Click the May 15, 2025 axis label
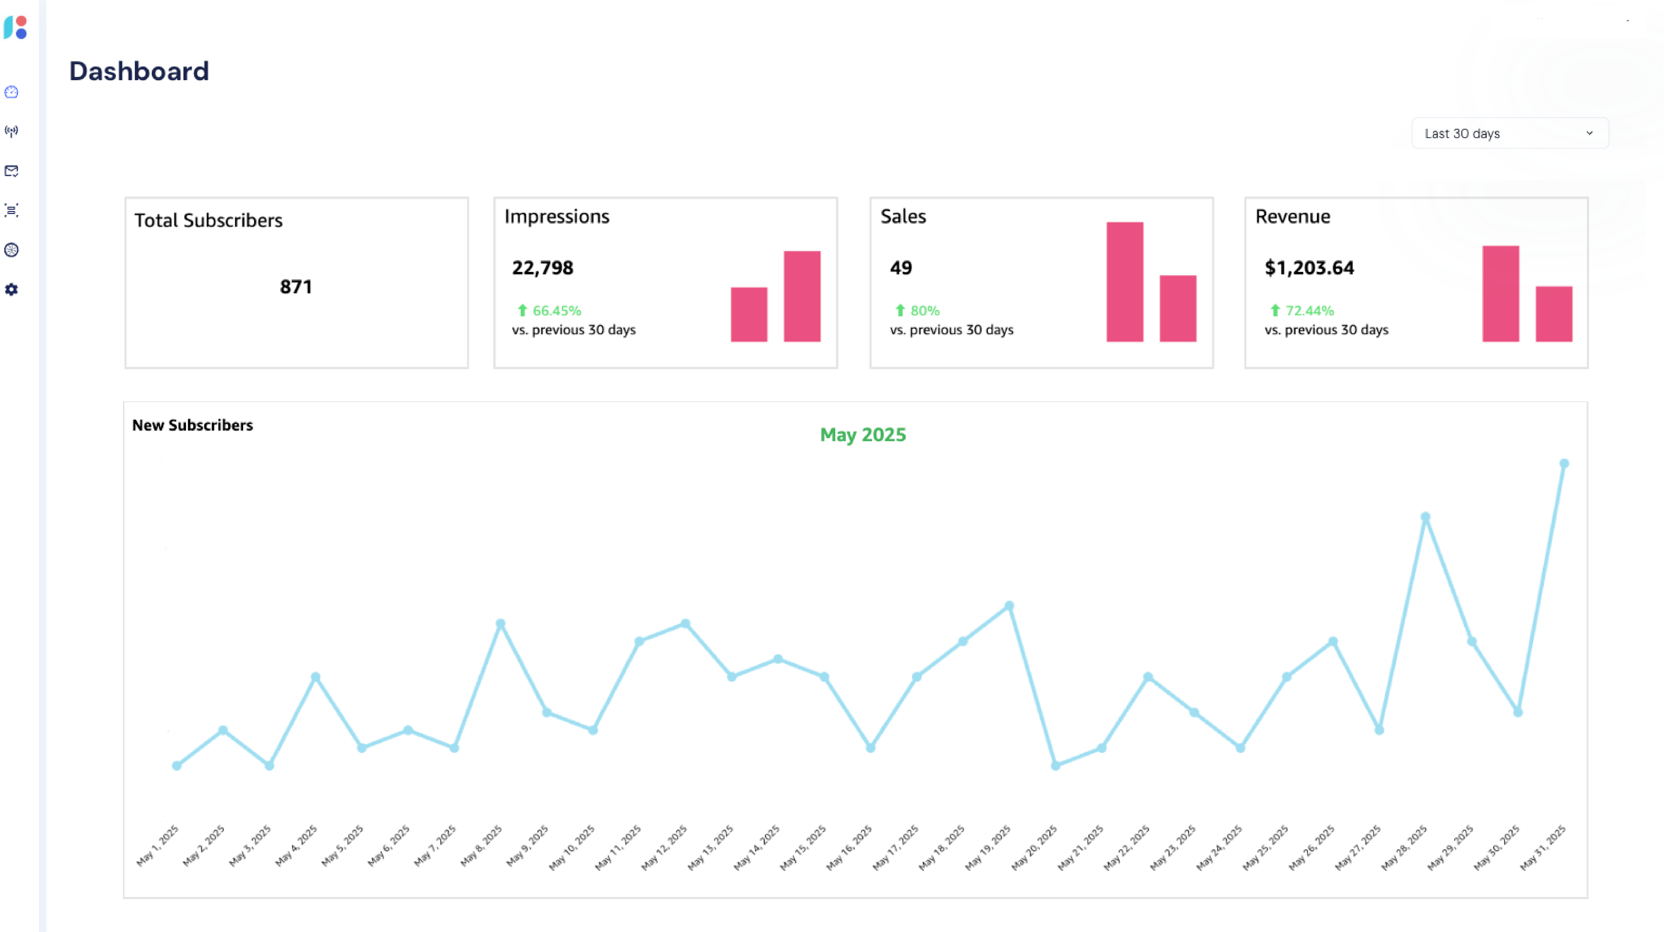 point(803,848)
